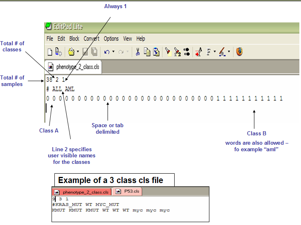Click the Cut scissors icon
The width and height of the screenshot is (301, 225).
coord(138,52)
